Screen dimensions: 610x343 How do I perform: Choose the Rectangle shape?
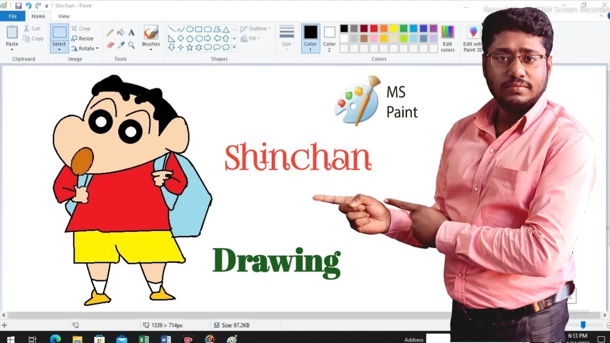click(x=199, y=30)
